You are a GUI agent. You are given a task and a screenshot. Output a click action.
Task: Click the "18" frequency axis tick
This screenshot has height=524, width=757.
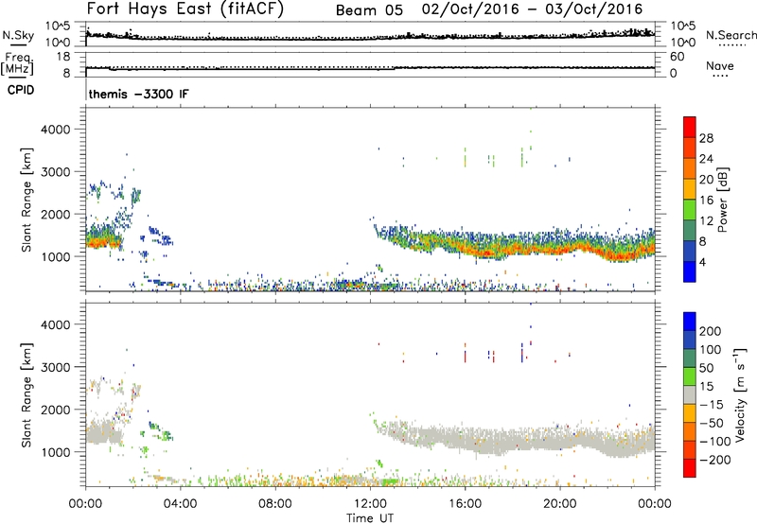click(x=63, y=57)
